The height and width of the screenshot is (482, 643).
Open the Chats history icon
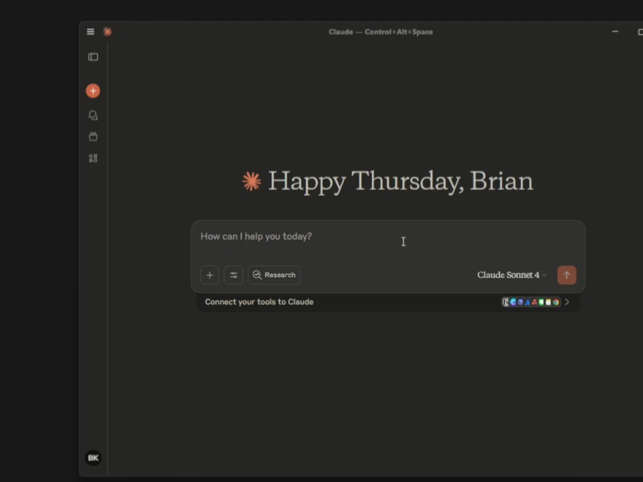93,115
